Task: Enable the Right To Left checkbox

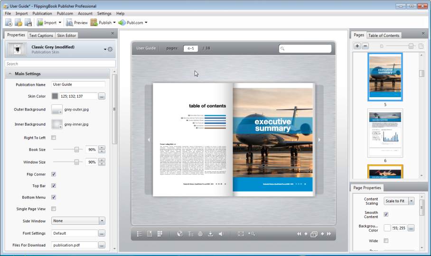Action: [x=54, y=138]
